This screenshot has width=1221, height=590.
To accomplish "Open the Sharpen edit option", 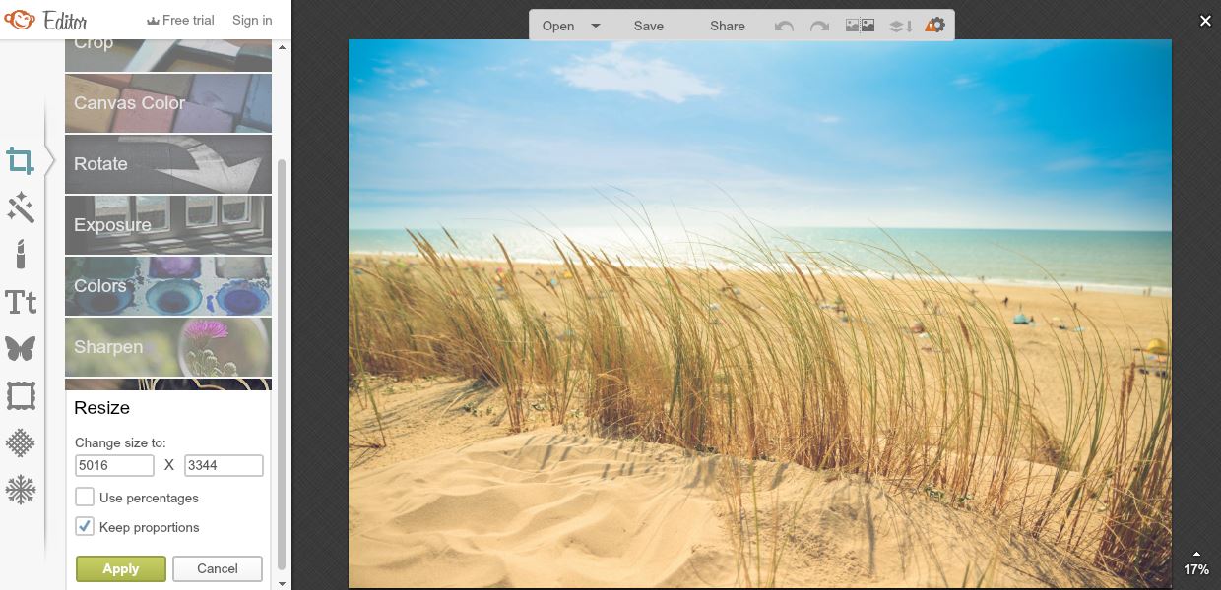I will (168, 347).
